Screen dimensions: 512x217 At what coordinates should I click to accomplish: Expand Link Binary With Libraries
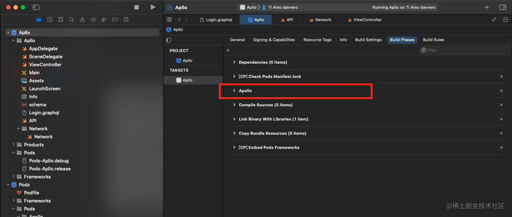(x=234, y=119)
